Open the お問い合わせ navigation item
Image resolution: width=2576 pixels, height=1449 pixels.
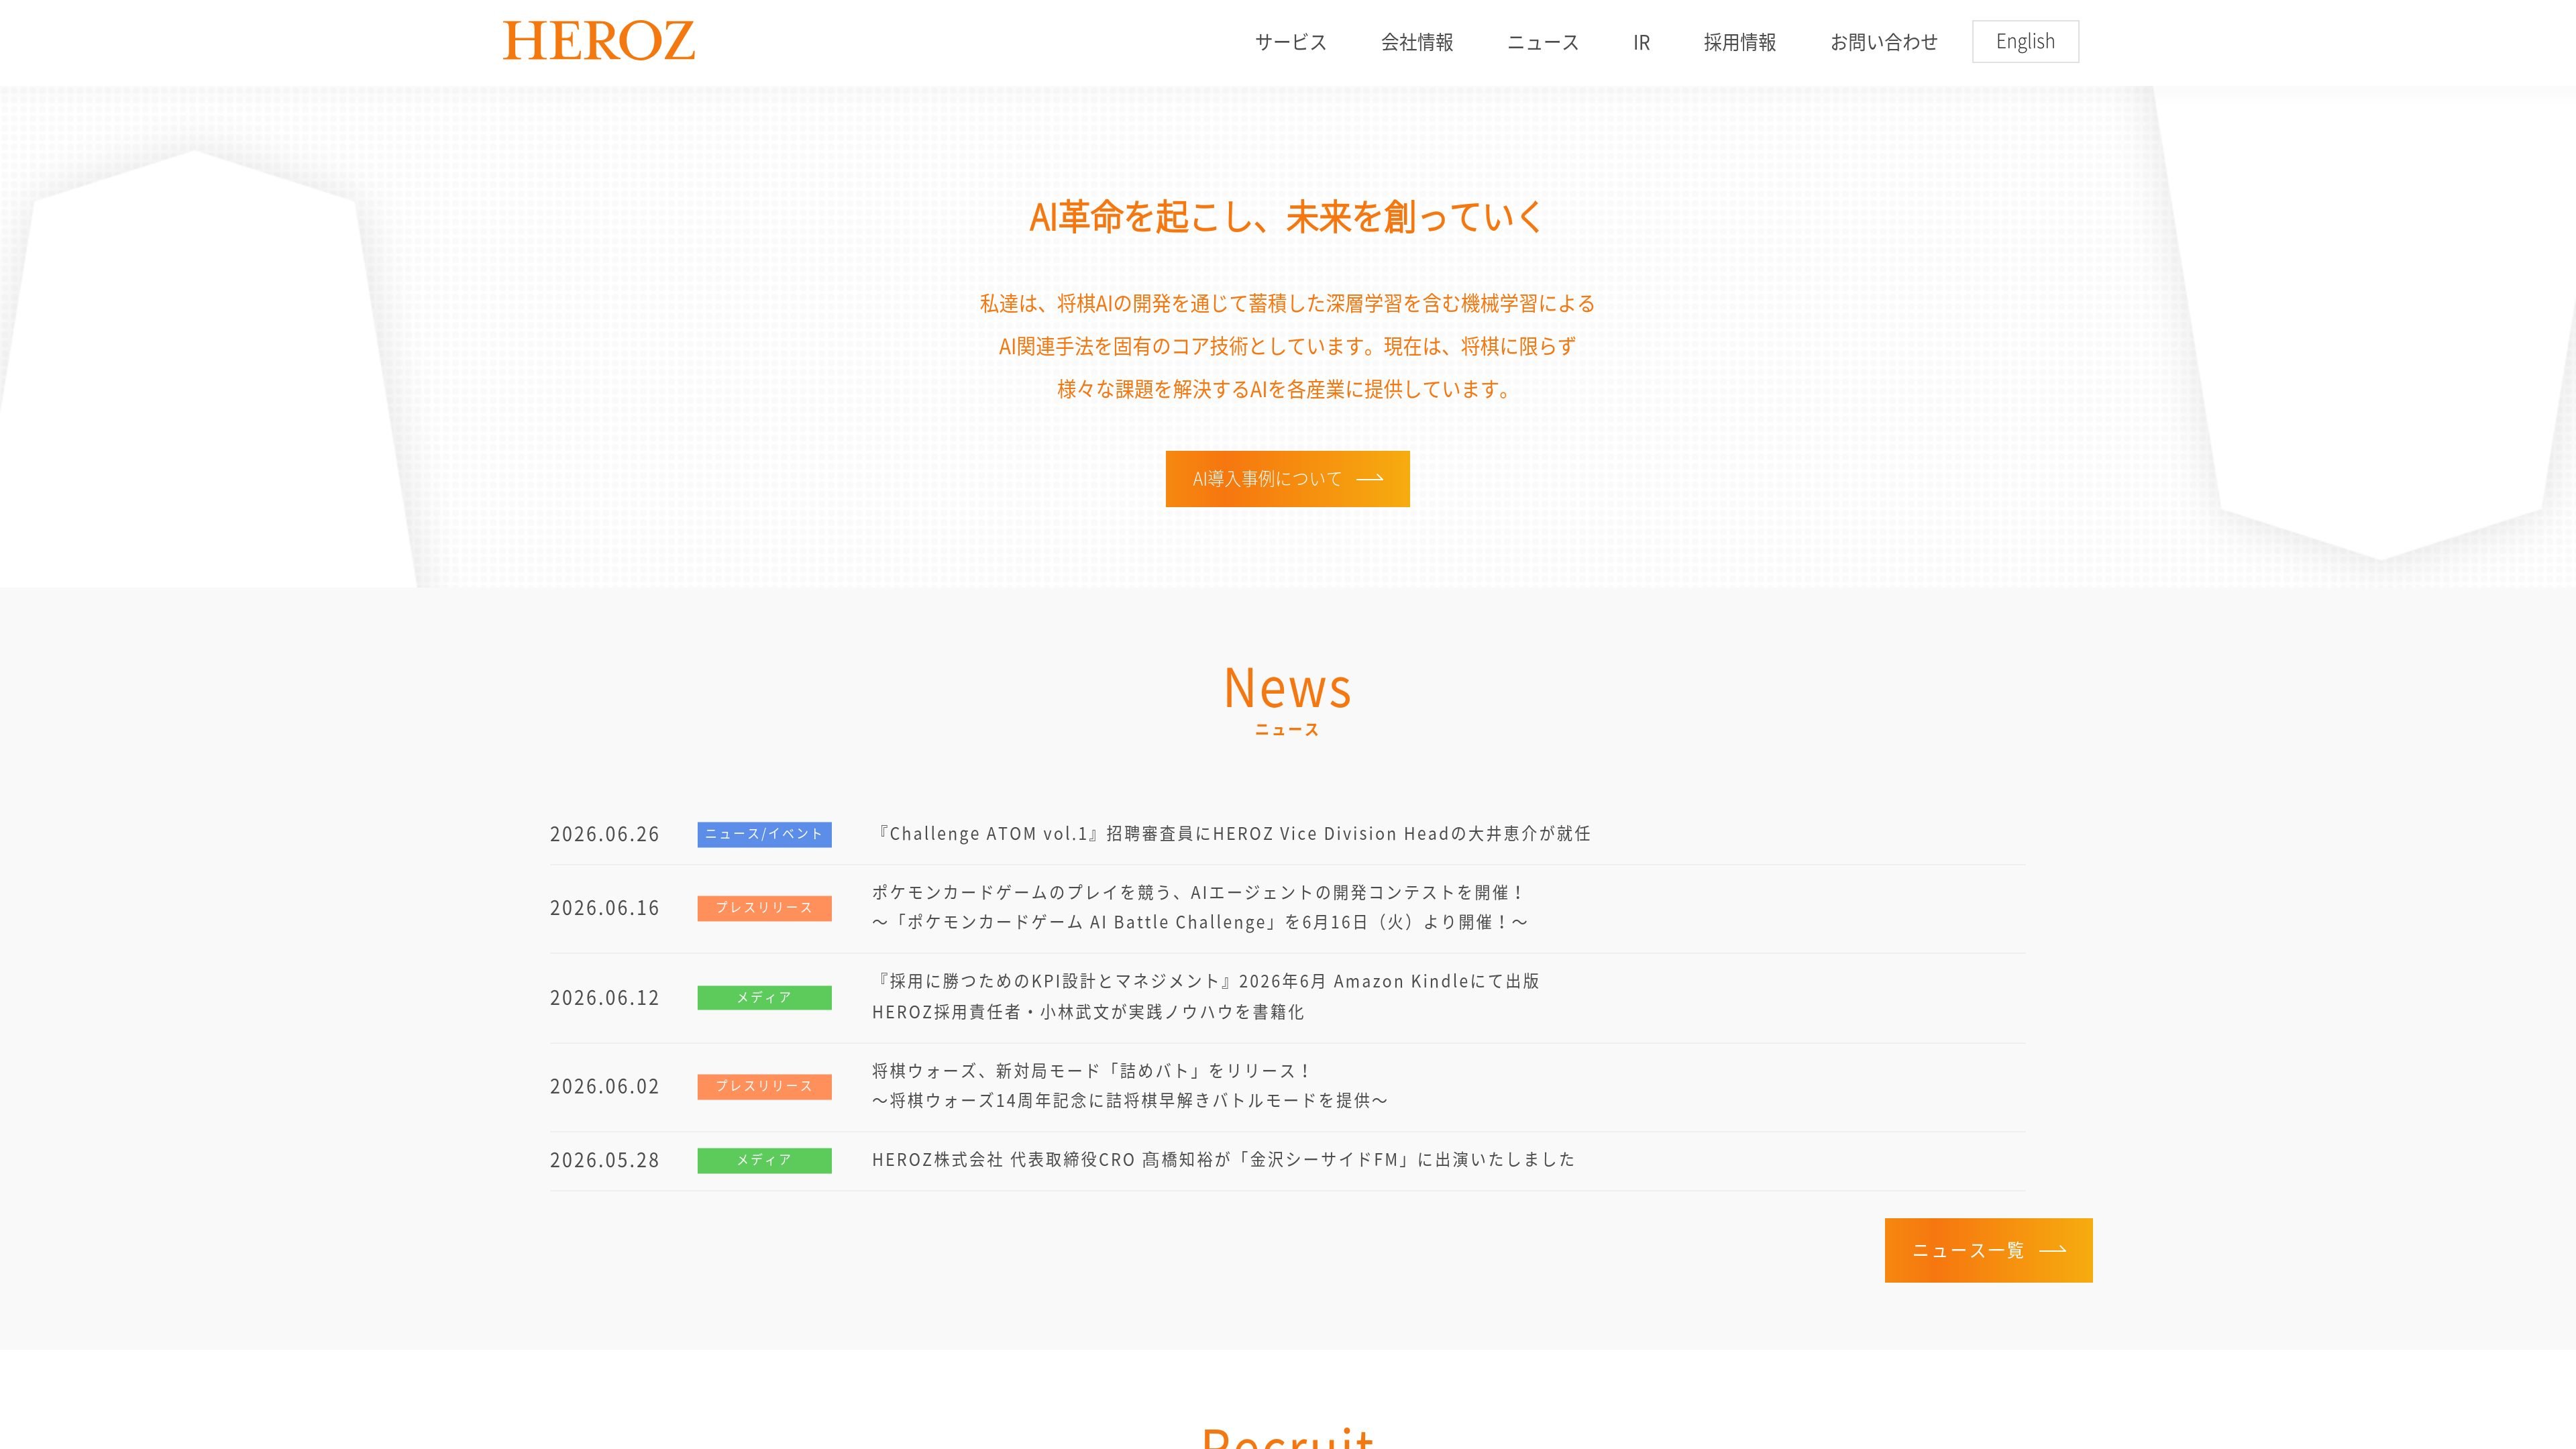pyautogui.click(x=1884, y=42)
